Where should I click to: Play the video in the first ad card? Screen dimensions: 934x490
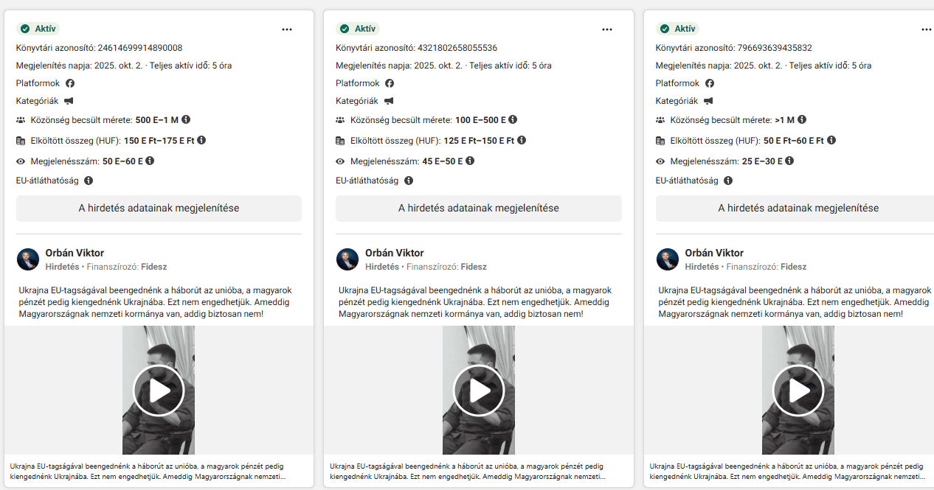click(x=159, y=391)
